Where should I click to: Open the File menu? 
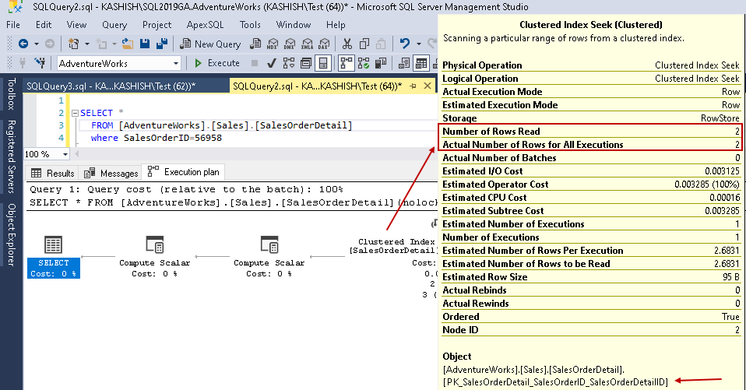coord(13,25)
